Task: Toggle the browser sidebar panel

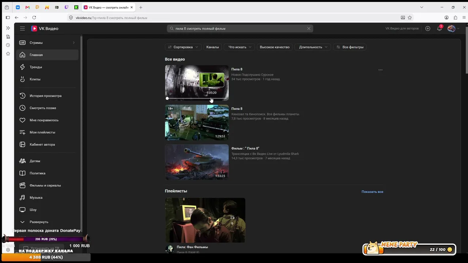Action: 8,18
